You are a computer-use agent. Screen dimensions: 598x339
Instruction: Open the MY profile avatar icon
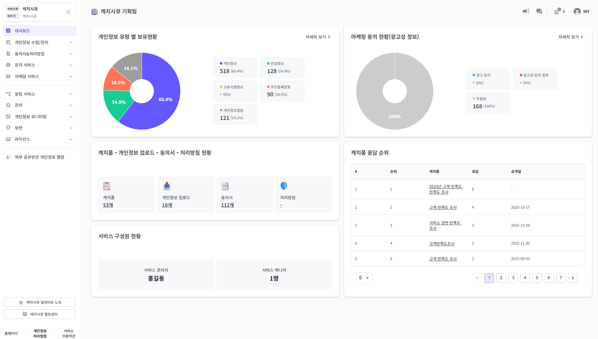click(x=577, y=11)
